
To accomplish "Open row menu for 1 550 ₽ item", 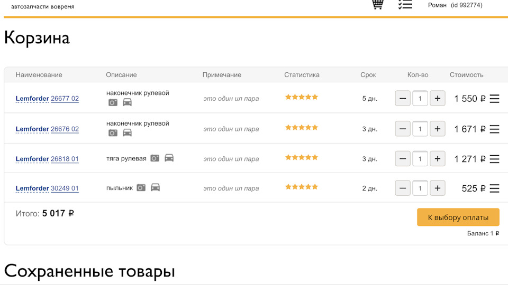I will coord(494,99).
